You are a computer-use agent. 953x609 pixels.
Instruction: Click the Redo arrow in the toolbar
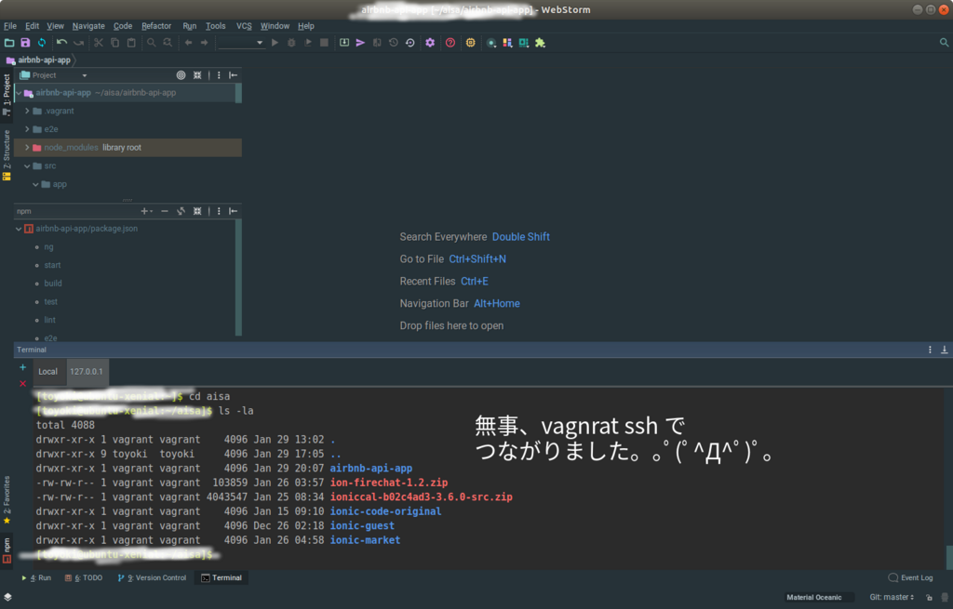click(78, 43)
